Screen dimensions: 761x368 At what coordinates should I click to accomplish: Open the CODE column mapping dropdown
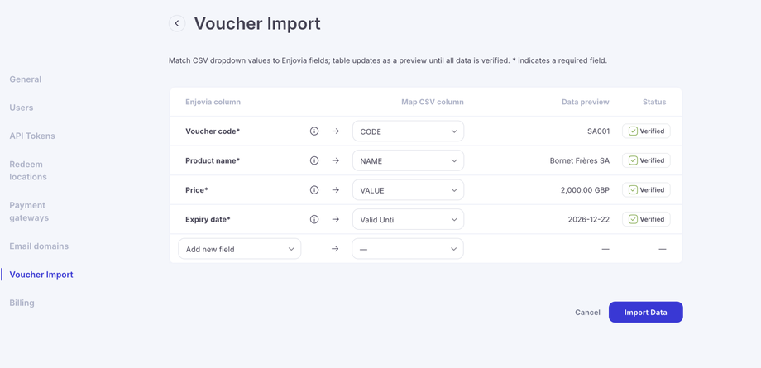(x=408, y=131)
